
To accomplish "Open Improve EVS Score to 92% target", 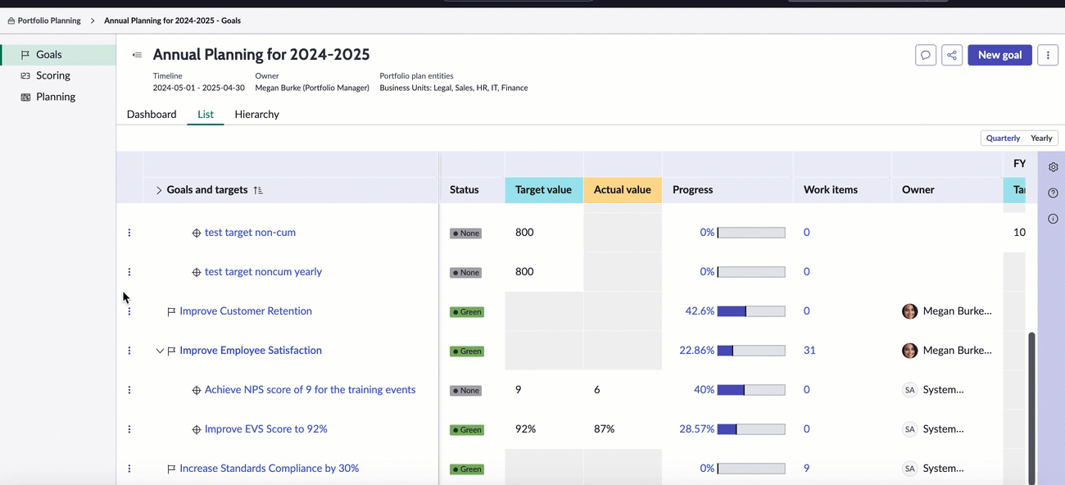I will 266,429.
